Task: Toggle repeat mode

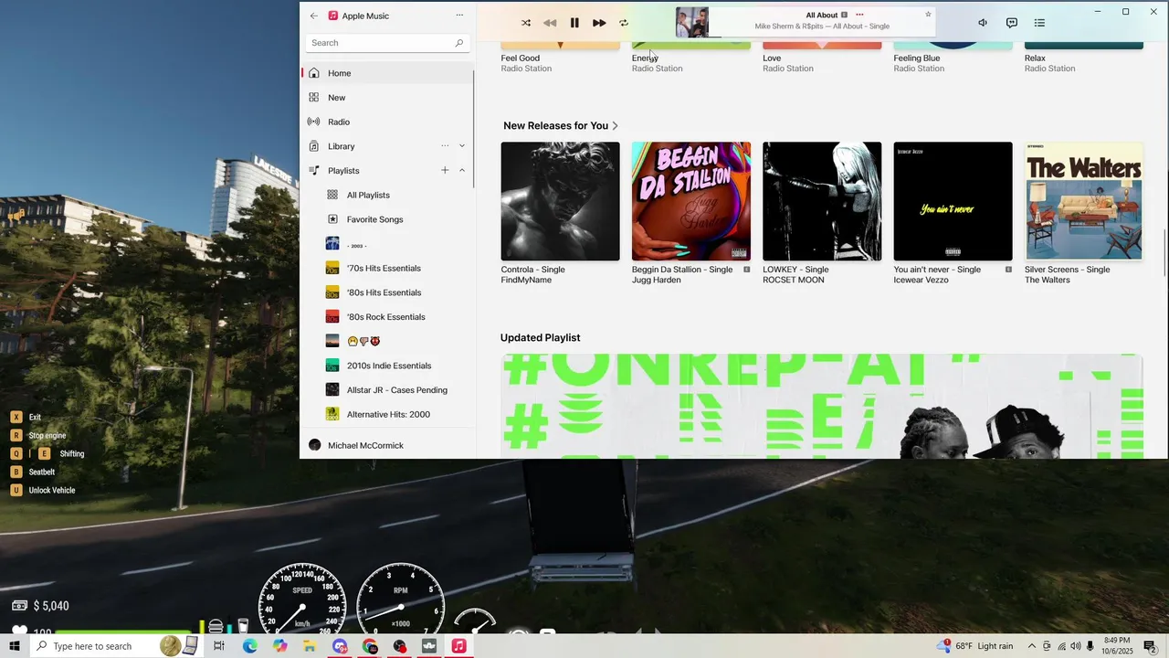Action: (x=624, y=23)
